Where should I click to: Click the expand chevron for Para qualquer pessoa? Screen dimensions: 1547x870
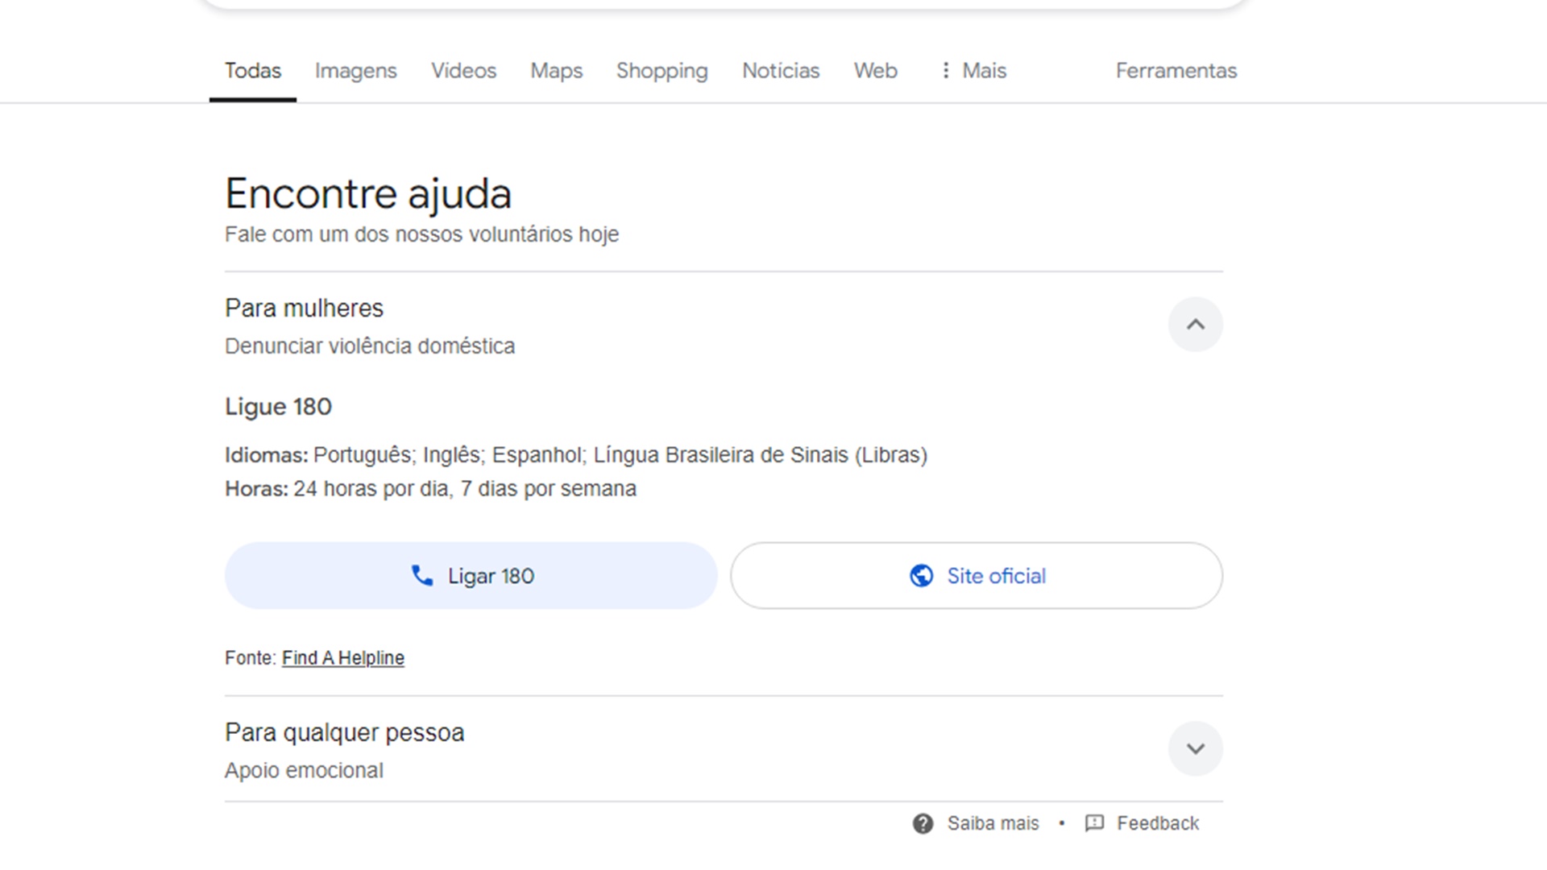coord(1196,749)
